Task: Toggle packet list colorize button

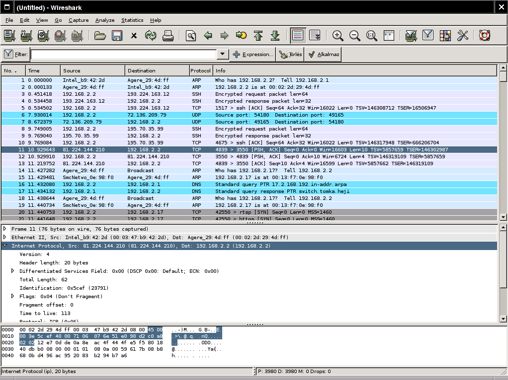Action: tap(298, 36)
